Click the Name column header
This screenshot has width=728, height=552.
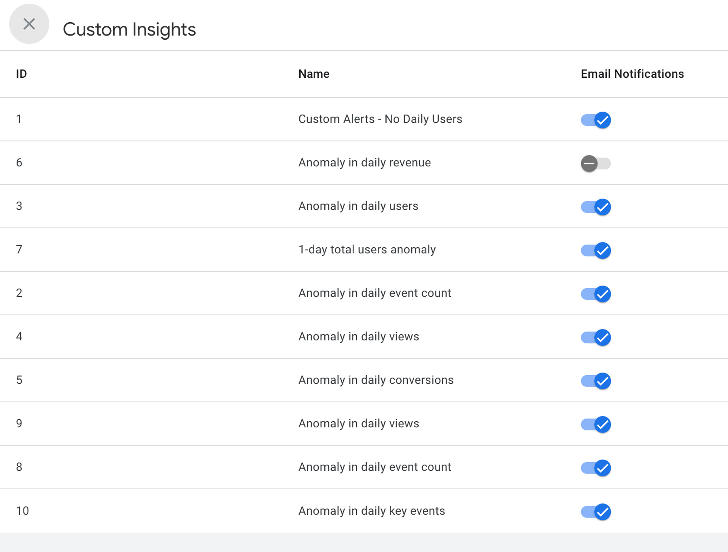(314, 74)
